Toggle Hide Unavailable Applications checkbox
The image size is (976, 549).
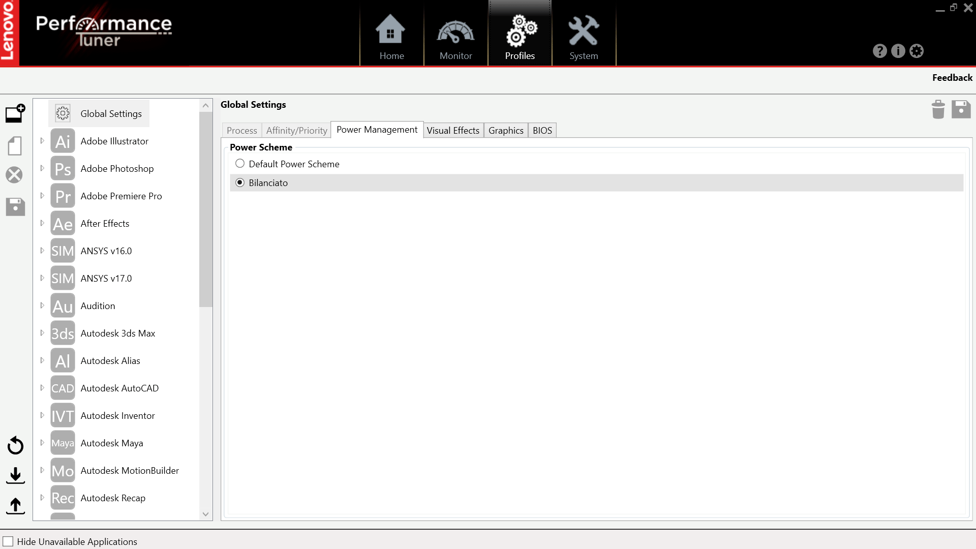[8, 541]
